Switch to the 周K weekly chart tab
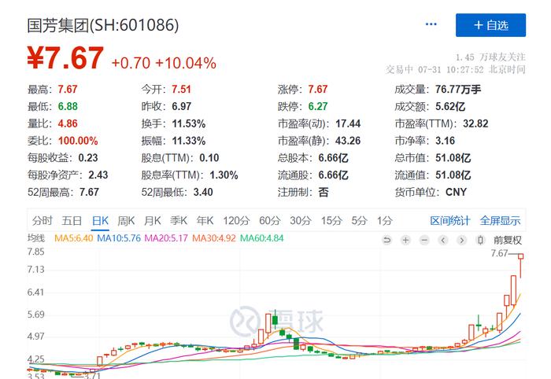Viewport: 551px width, 379px height. point(127,220)
